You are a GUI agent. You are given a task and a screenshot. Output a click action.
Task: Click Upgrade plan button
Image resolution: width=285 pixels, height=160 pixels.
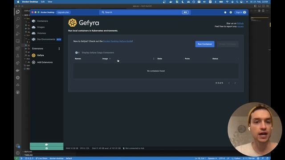pyautogui.click(x=63, y=12)
